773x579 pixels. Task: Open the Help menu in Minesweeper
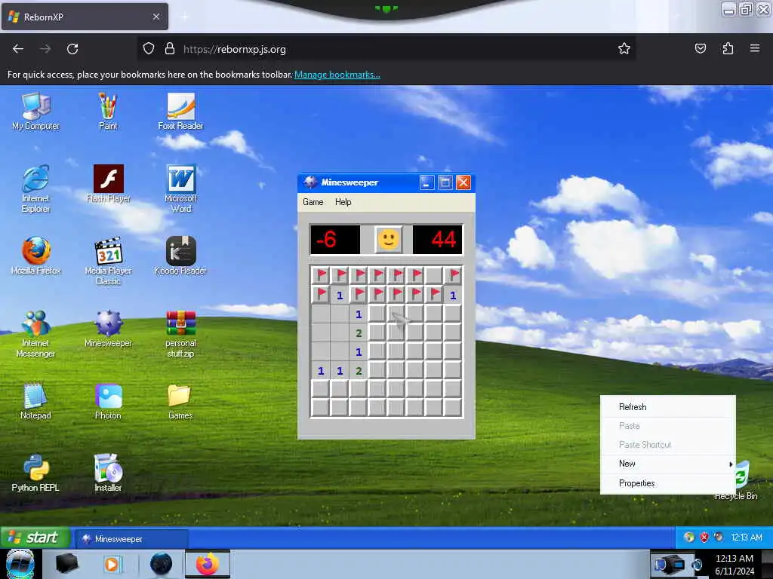pyautogui.click(x=343, y=202)
